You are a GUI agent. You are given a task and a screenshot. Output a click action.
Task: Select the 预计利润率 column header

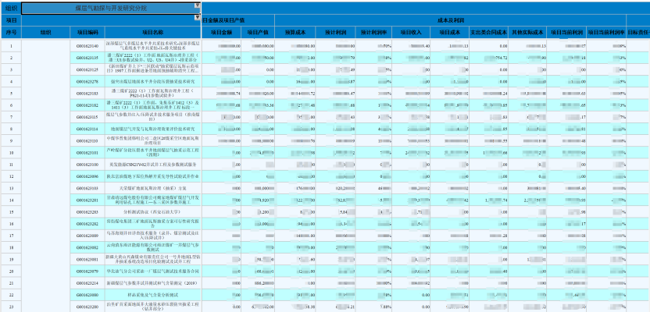tap(375, 33)
